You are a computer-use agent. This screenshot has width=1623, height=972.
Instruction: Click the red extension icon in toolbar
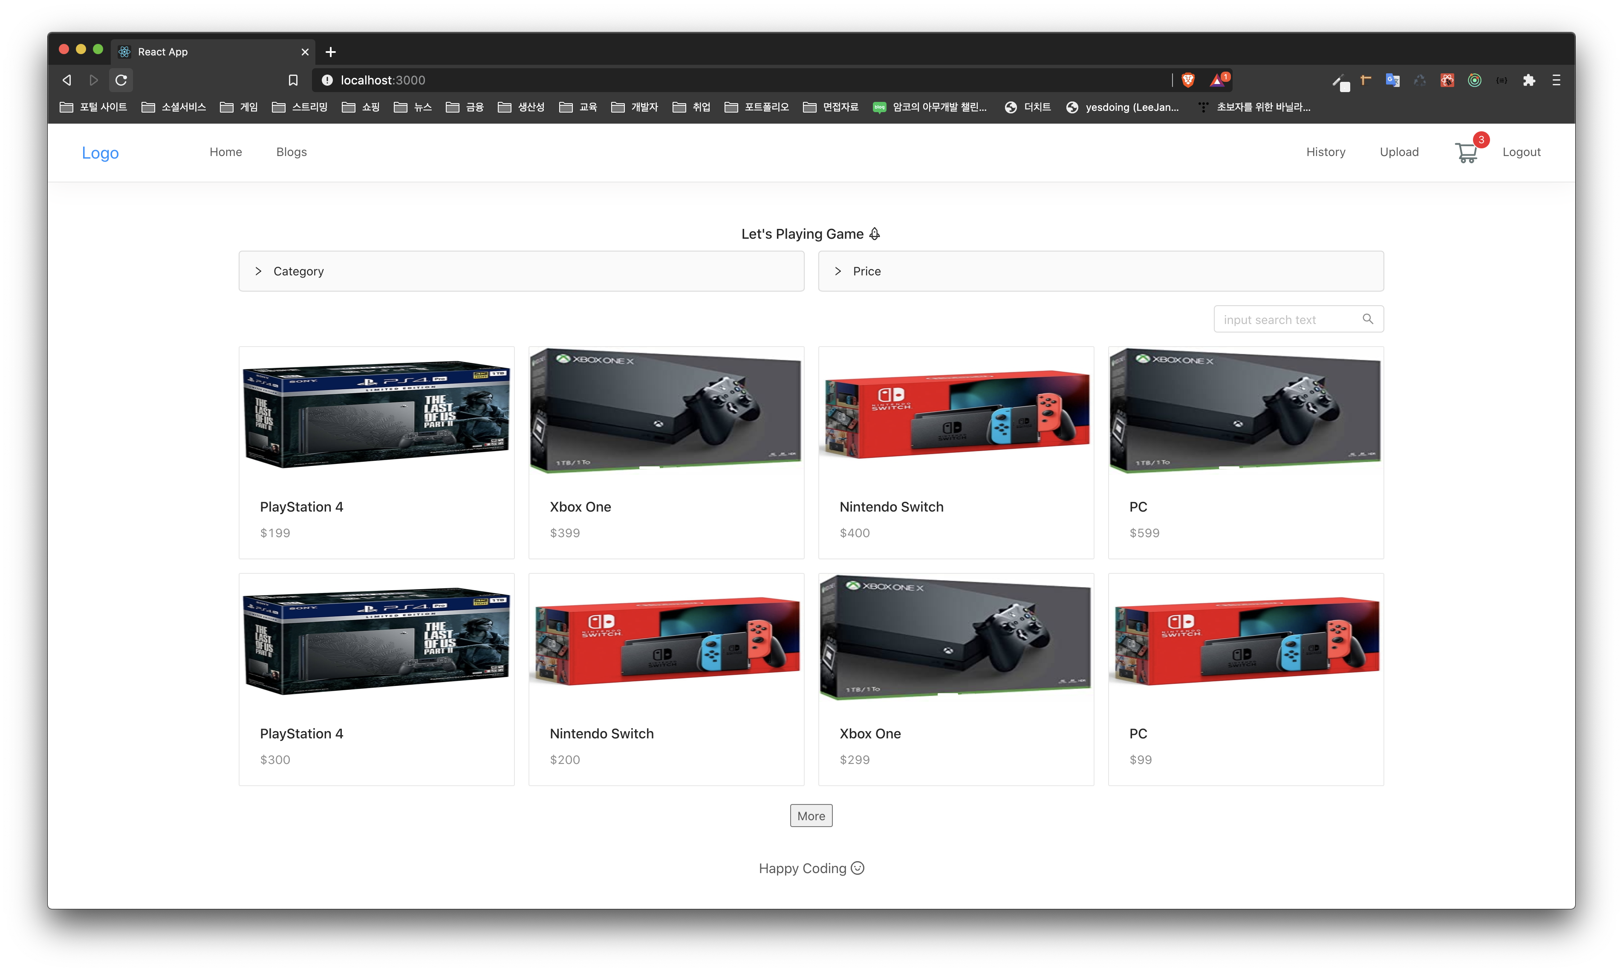click(1447, 80)
